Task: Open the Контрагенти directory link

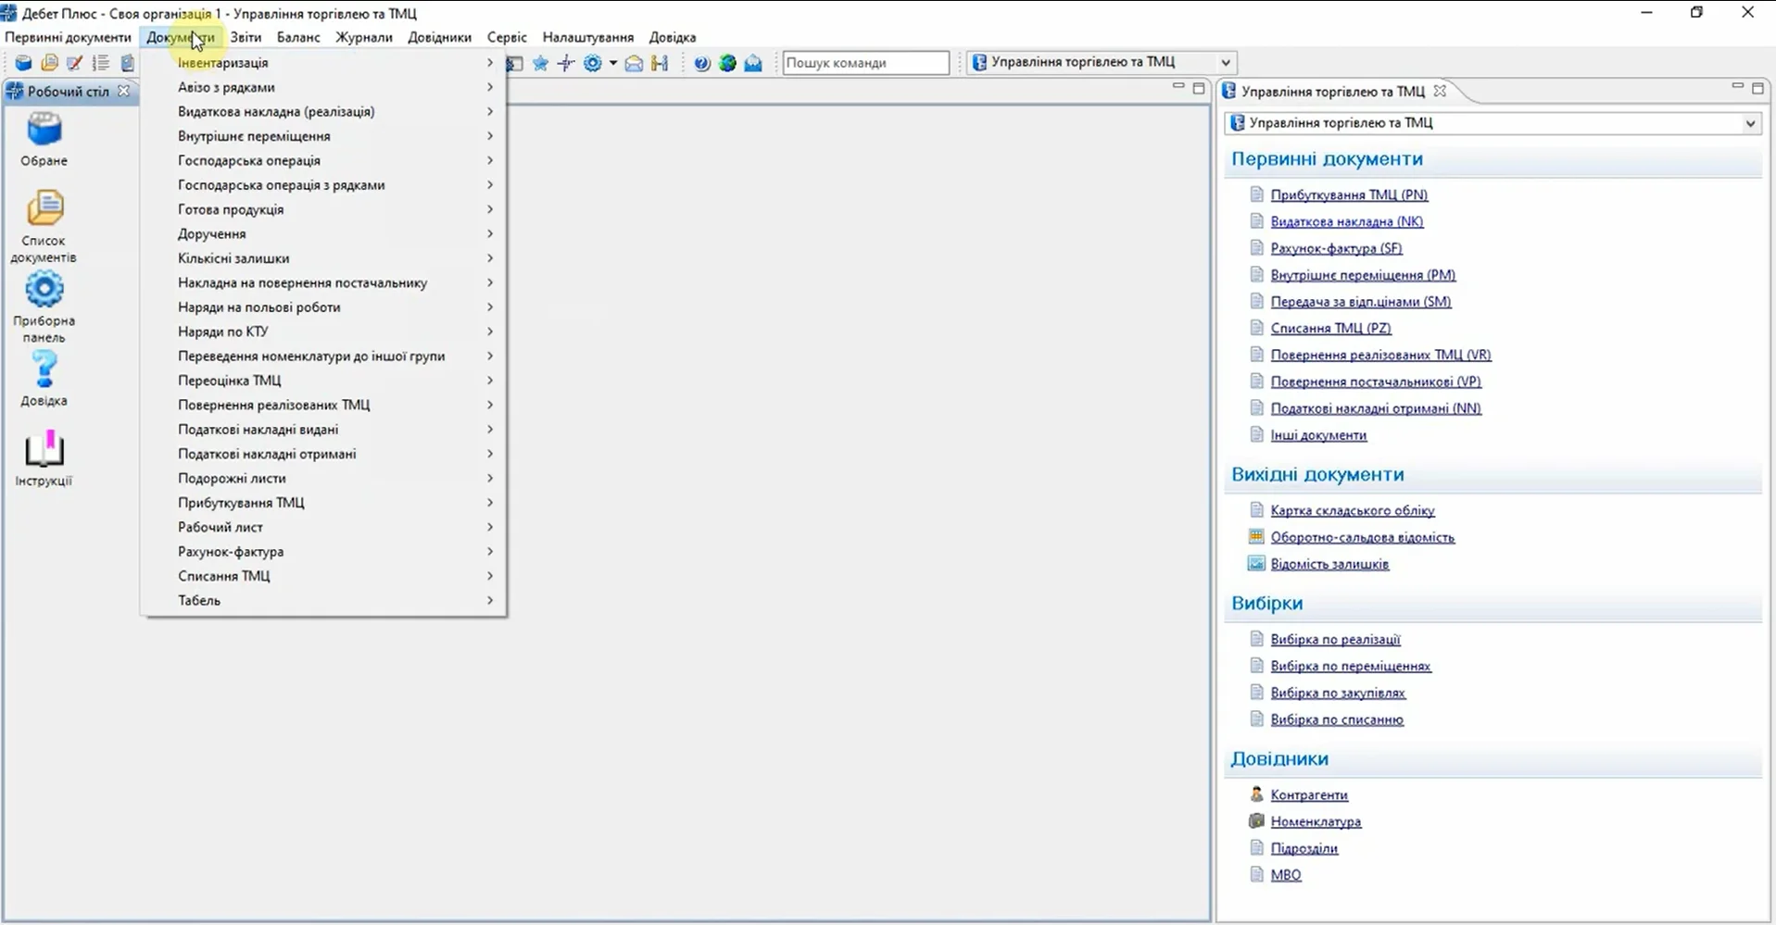Action: tap(1308, 794)
